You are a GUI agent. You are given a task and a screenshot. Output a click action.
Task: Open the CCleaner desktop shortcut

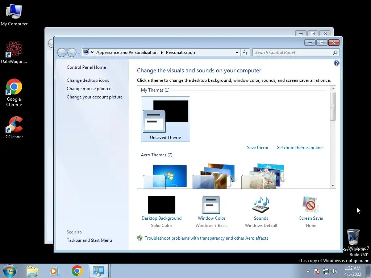click(14, 127)
